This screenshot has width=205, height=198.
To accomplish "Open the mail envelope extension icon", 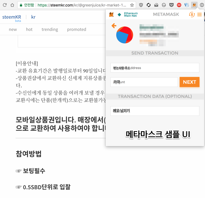I will [x=156, y=5].
